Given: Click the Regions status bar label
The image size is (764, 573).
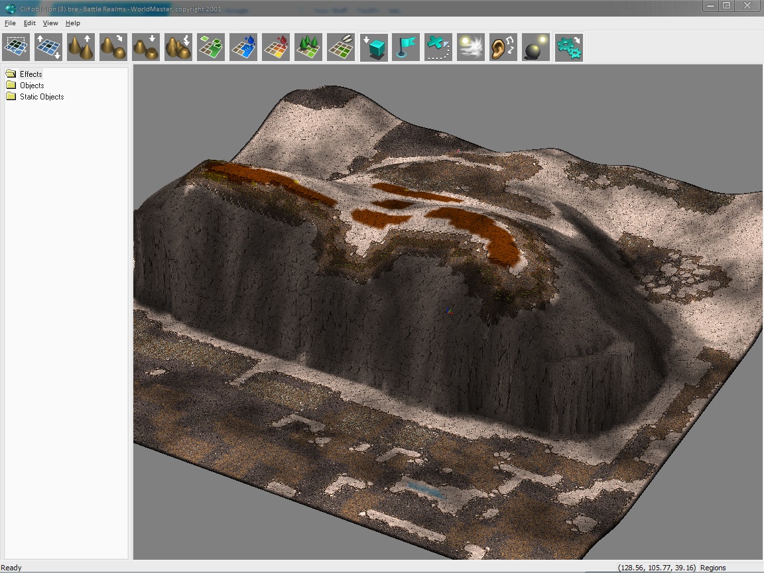Looking at the screenshot, I should pos(713,568).
